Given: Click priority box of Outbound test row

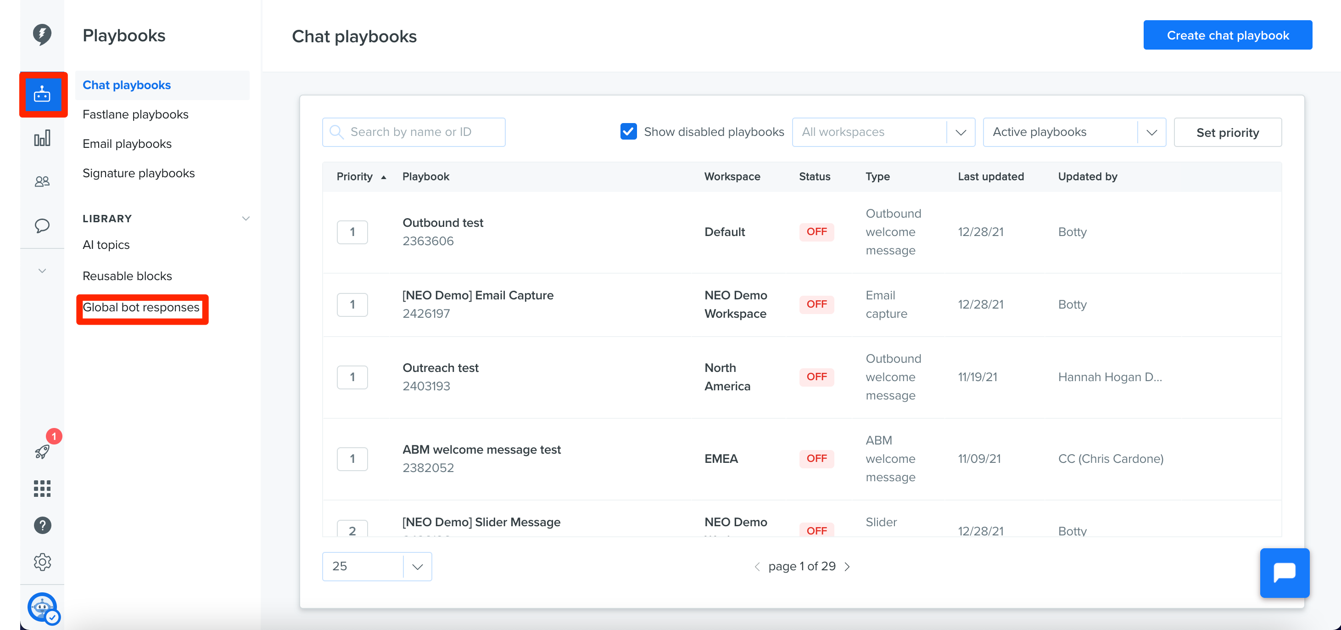Looking at the screenshot, I should tap(352, 232).
